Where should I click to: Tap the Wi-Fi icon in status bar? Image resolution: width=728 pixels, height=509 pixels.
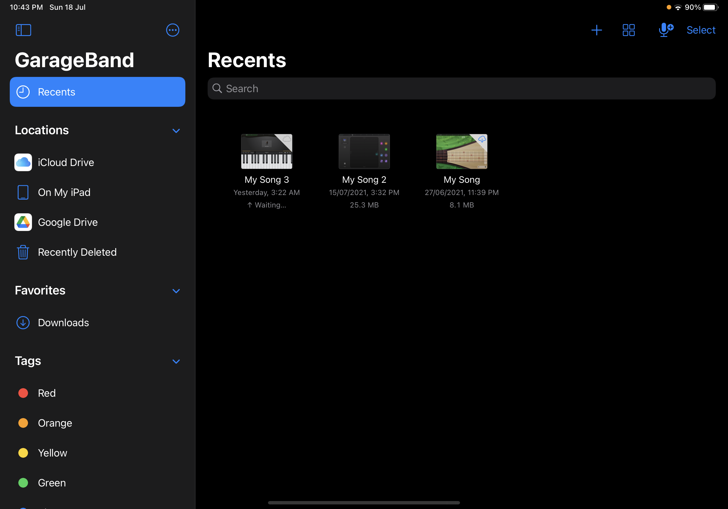[678, 7]
